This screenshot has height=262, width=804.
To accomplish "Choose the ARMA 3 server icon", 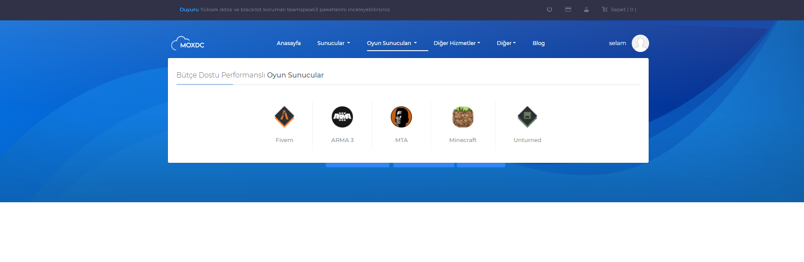I will (x=342, y=117).
